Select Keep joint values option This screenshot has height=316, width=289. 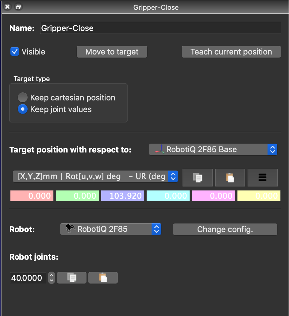click(23, 109)
